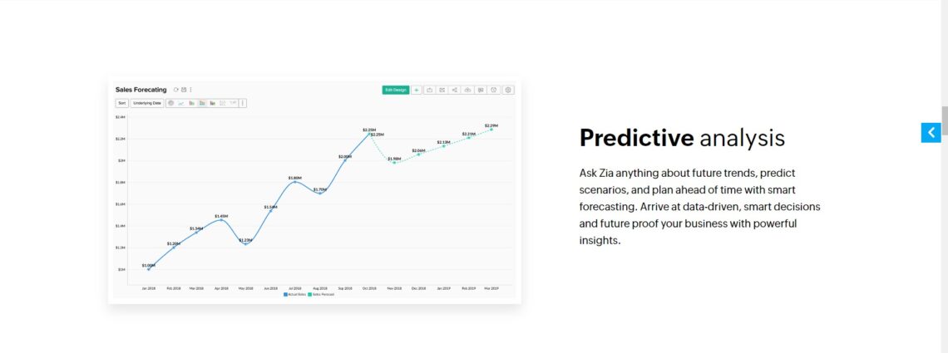Click the export icon in chart toolbar
The width and height of the screenshot is (948, 353).
[x=429, y=90]
